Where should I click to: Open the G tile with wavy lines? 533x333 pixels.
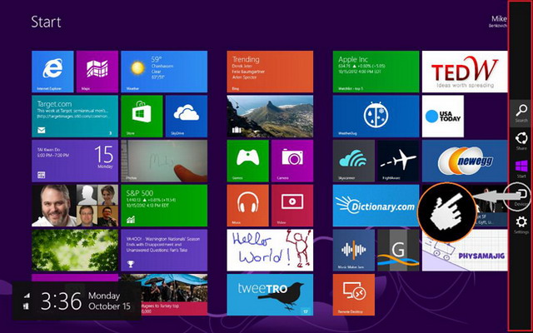398,250
